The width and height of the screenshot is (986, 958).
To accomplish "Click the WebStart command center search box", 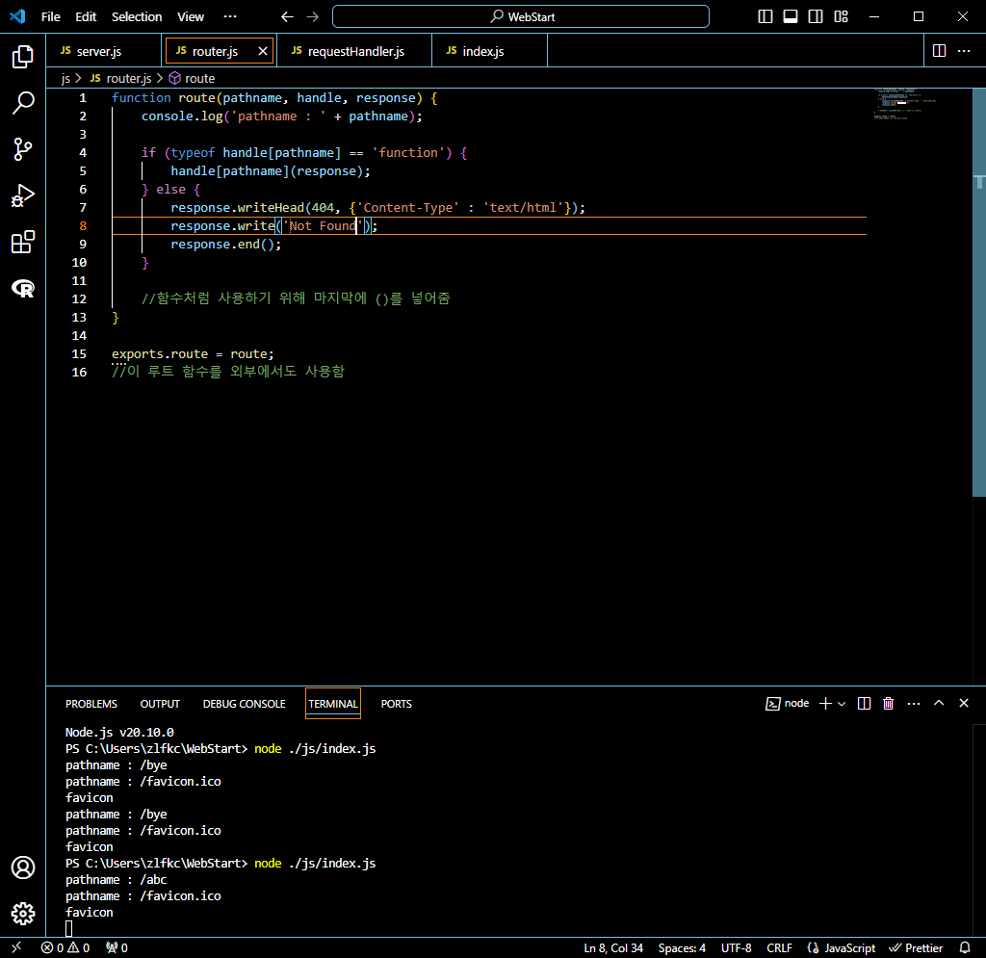I will point(521,17).
